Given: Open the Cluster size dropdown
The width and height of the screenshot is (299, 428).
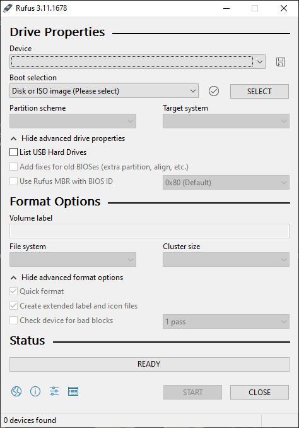Looking at the screenshot, I should coord(226,260).
